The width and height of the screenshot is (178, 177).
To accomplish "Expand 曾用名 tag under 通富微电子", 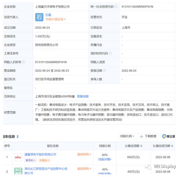I will [30, 160].
